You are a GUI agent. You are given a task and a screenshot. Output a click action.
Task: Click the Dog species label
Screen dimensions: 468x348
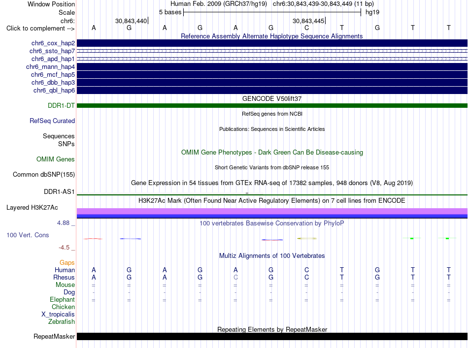pyautogui.click(x=69, y=292)
